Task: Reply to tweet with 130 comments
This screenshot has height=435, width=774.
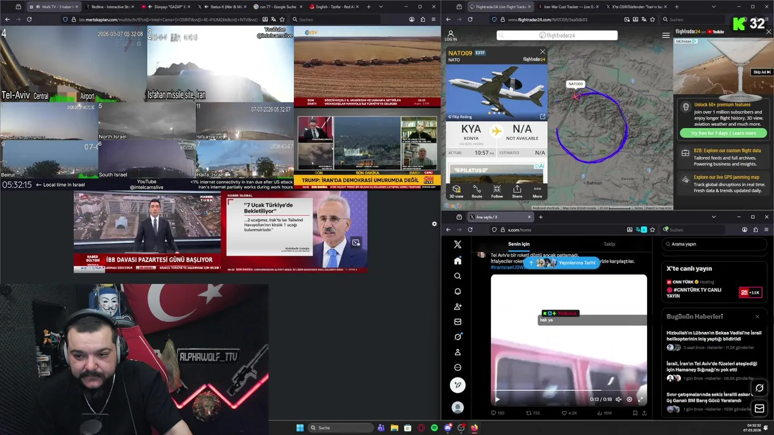Action: tap(497, 413)
